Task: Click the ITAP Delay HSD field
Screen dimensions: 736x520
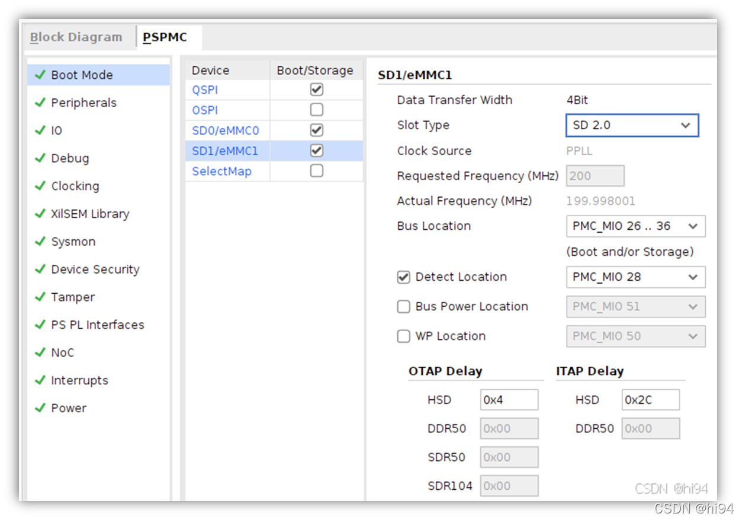Action: (651, 400)
